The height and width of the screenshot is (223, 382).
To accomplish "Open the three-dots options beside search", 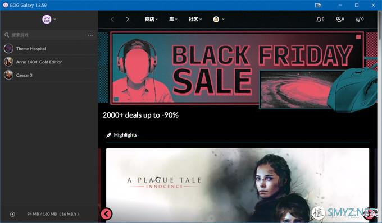I will (x=90, y=35).
